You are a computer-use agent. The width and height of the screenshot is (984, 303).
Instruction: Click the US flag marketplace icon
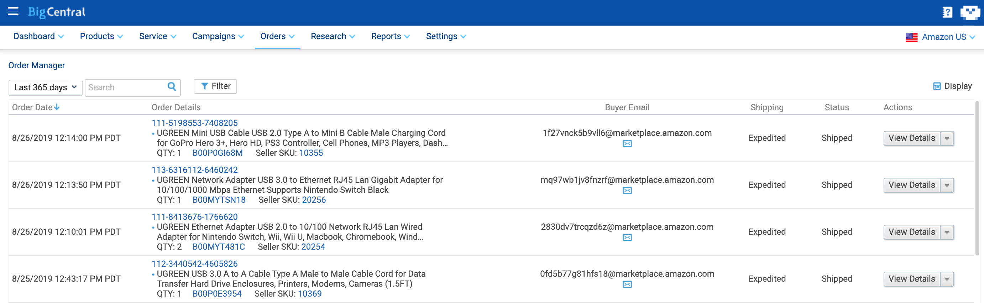[x=911, y=37]
